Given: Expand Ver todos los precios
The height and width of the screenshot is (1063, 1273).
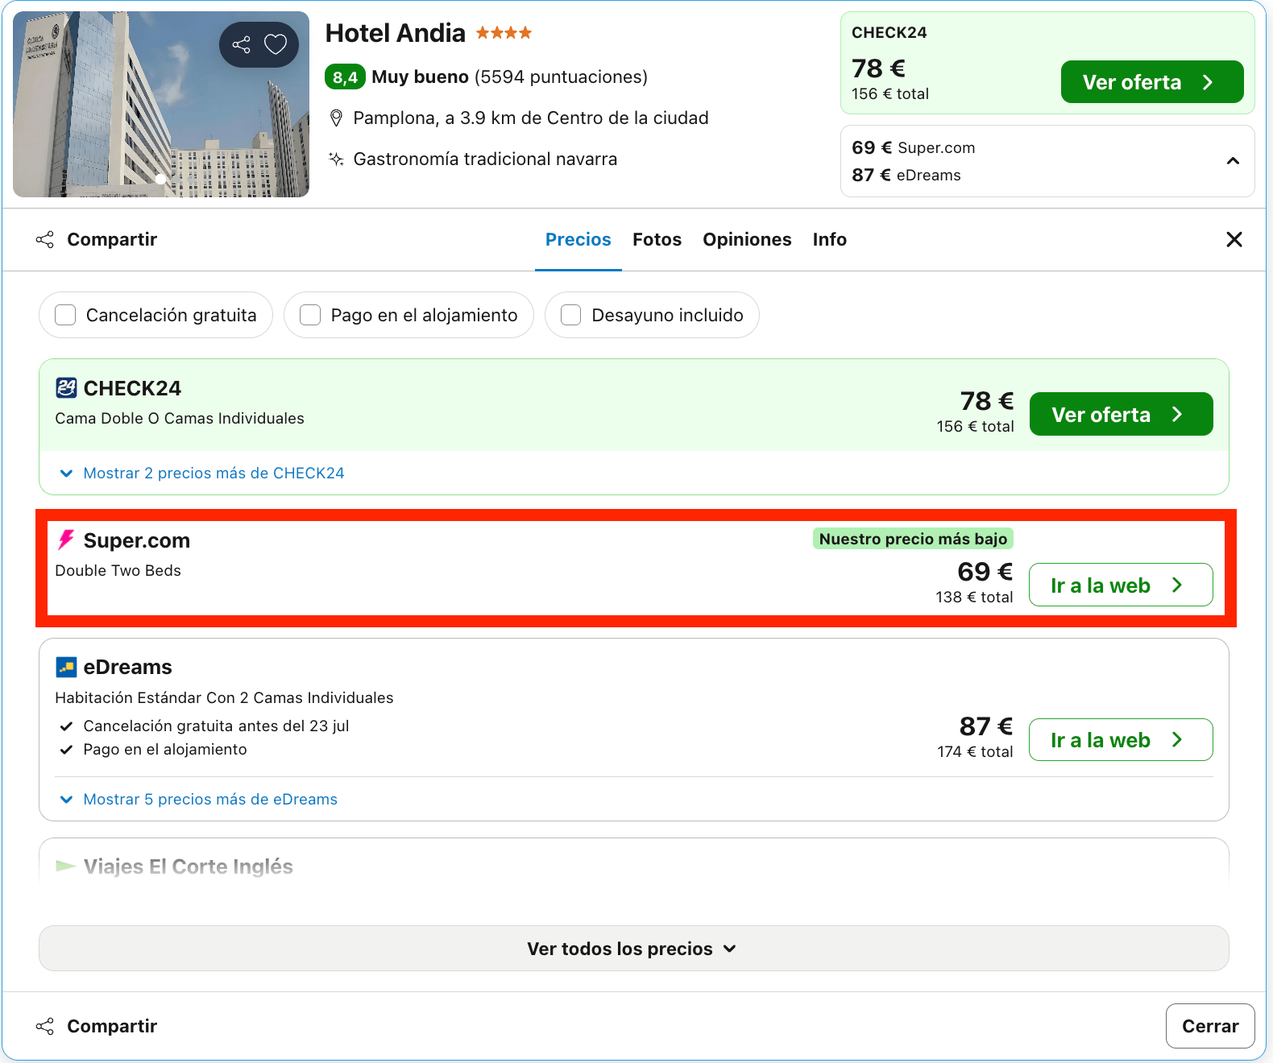Looking at the screenshot, I should coord(633,949).
